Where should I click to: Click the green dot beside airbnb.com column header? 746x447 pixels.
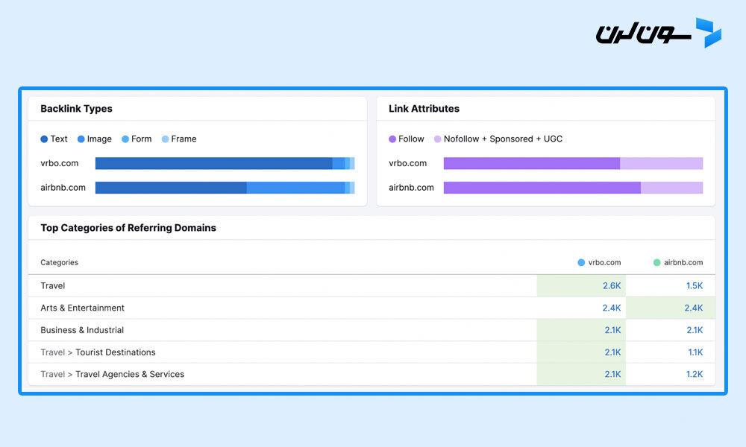click(x=656, y=263)
